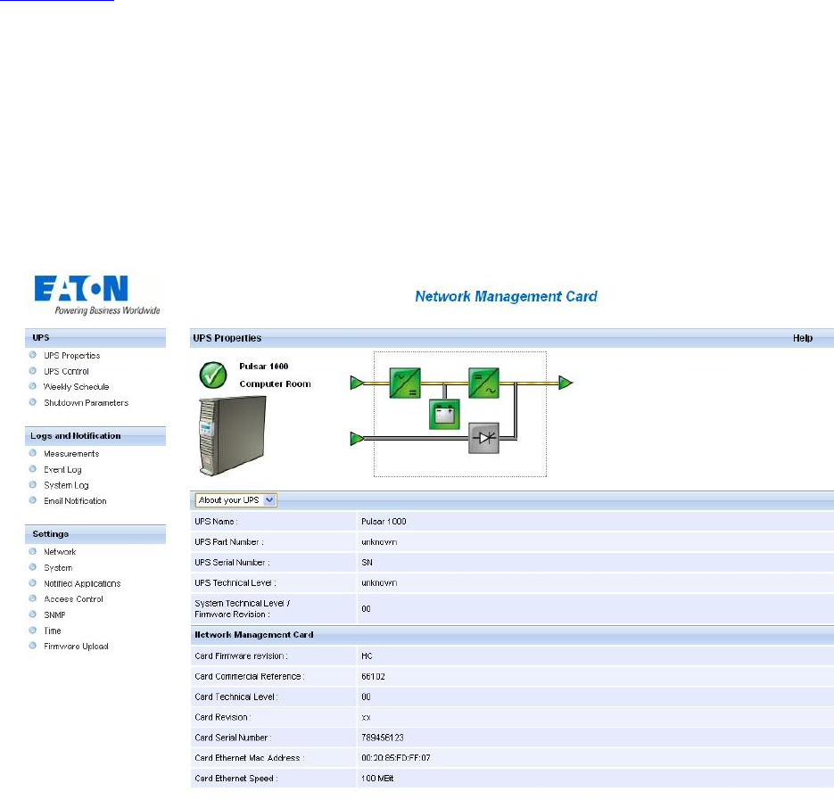Open the UPS Properties page
The height and width of the screenshot is (800, 834).
click(x=72, y=355)
